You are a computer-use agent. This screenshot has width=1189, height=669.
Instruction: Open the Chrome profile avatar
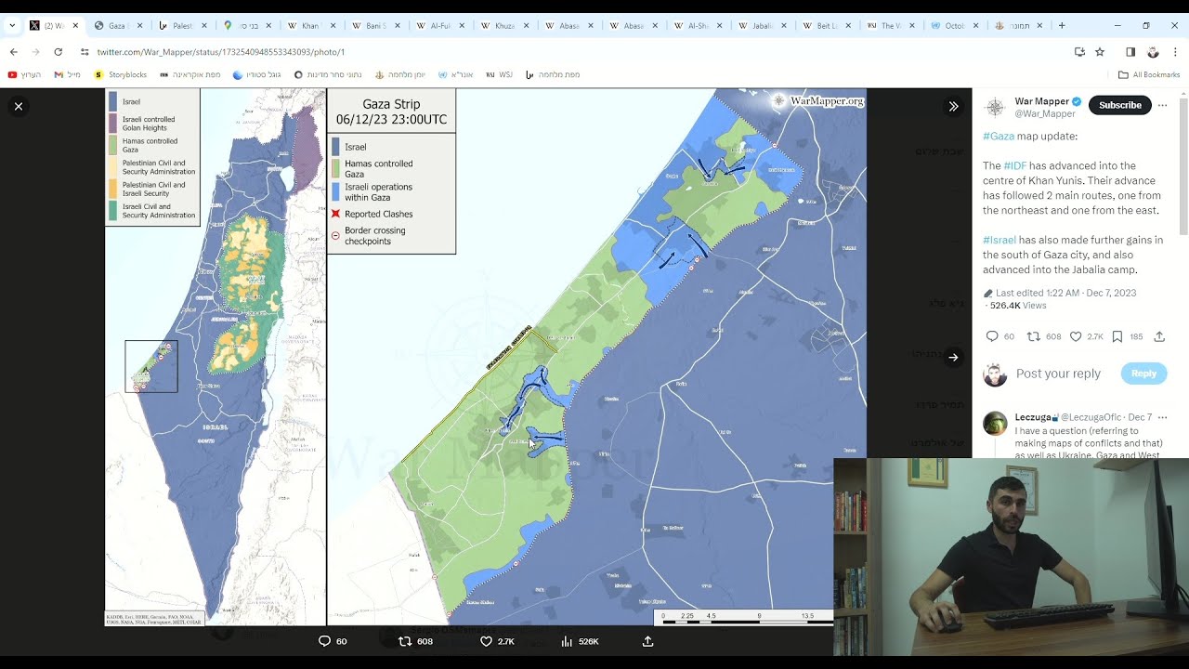pyautogui.click(x=1153, y=52)
